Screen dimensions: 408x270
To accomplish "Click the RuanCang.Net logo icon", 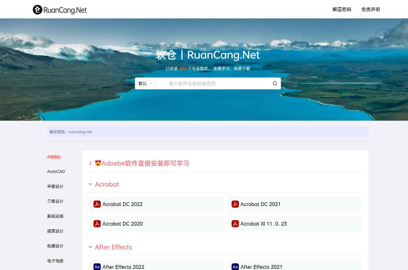I will tap(37, 10).
